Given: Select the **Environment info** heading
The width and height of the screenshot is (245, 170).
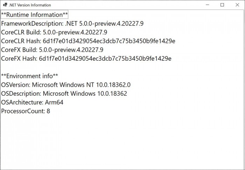Looking at the screenshot, I should [x=30, y=76].
